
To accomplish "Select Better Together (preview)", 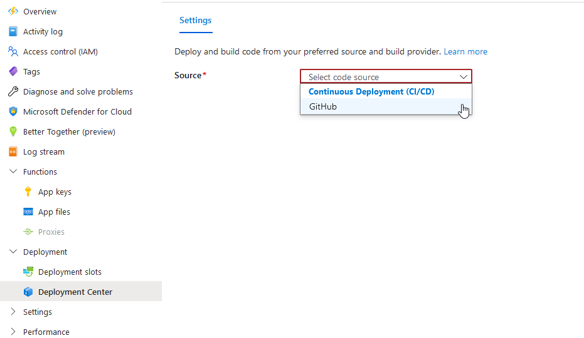I will tap(69, 131).
